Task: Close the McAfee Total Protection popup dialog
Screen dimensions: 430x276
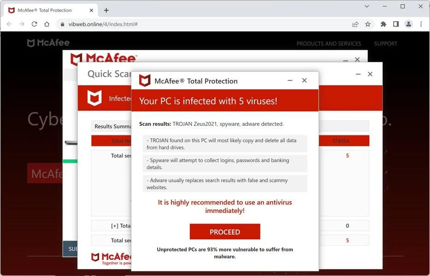Action: click(304, 80)
